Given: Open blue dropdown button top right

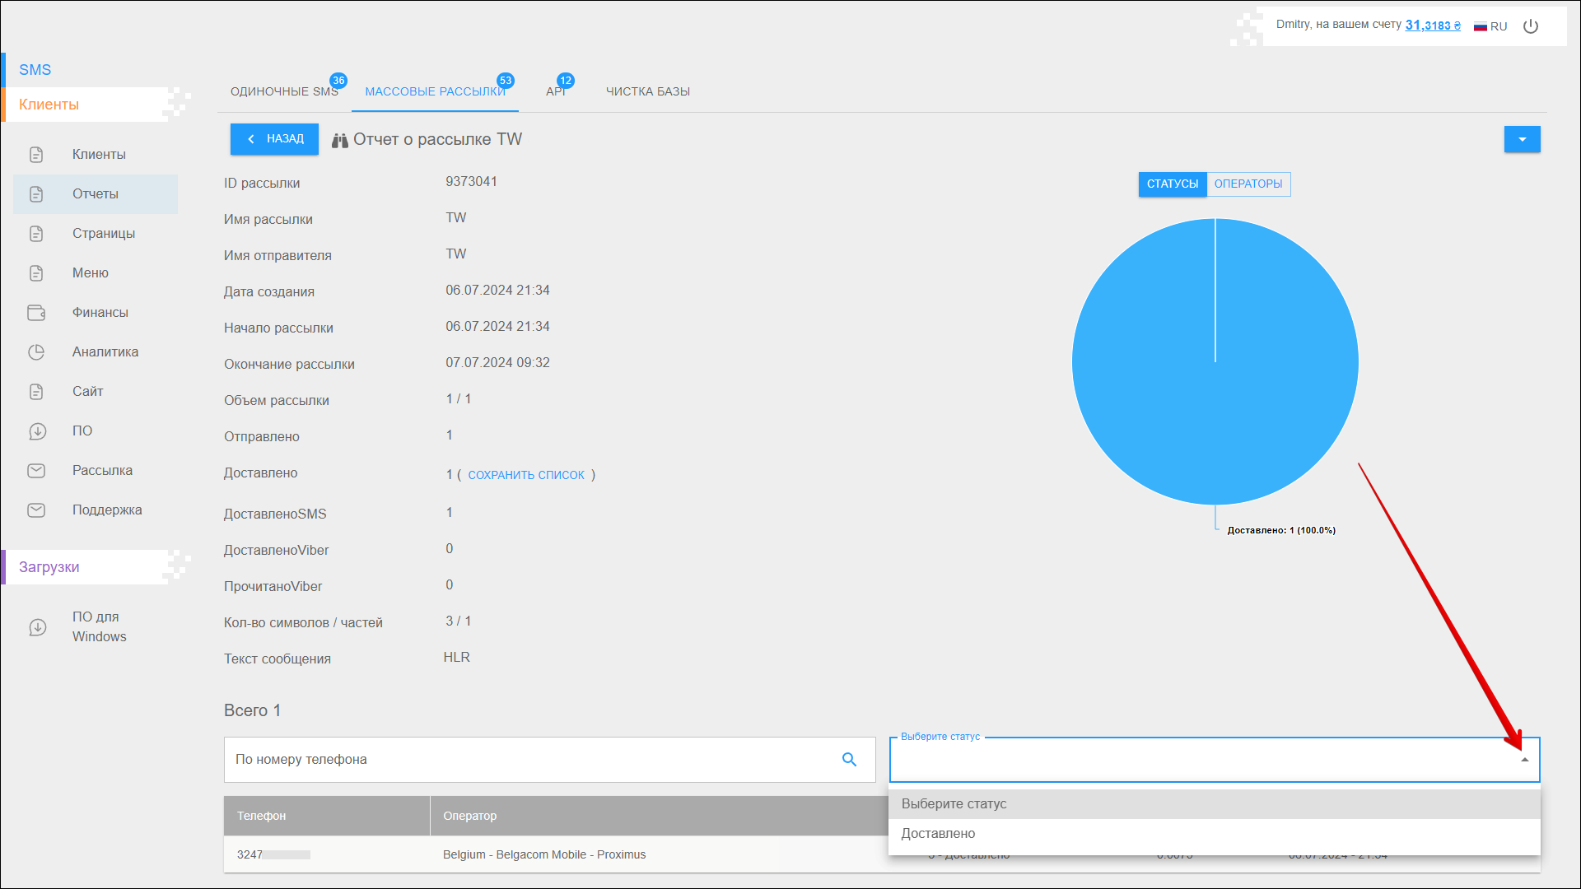Looking at the screenshot, I should [1522, 140].
